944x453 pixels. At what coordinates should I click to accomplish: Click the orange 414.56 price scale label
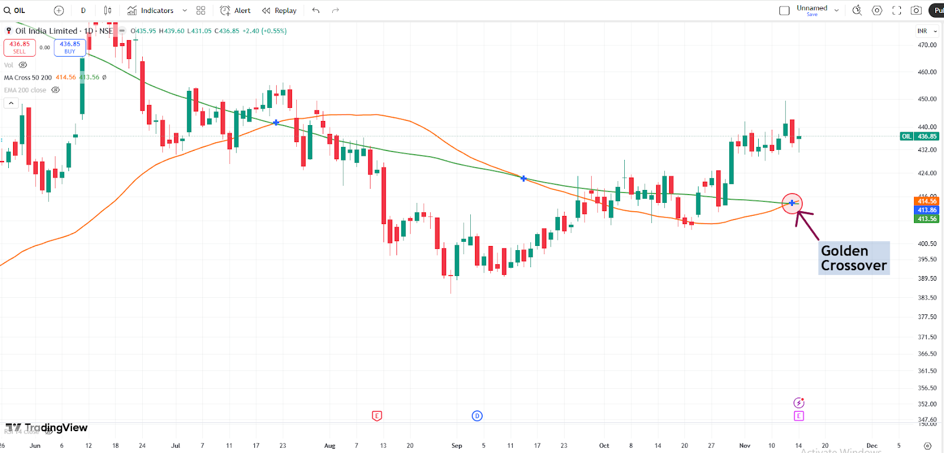pos(926,201)
